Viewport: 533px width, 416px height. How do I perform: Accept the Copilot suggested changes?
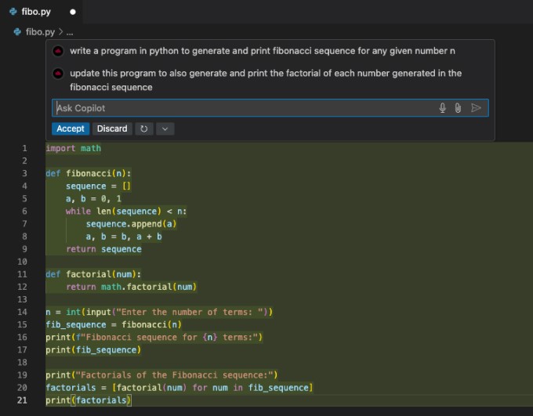71,128
